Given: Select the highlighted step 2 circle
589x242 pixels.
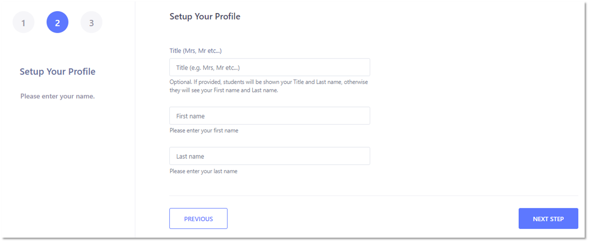Looking at the screenshot, I should pos(57,22).
